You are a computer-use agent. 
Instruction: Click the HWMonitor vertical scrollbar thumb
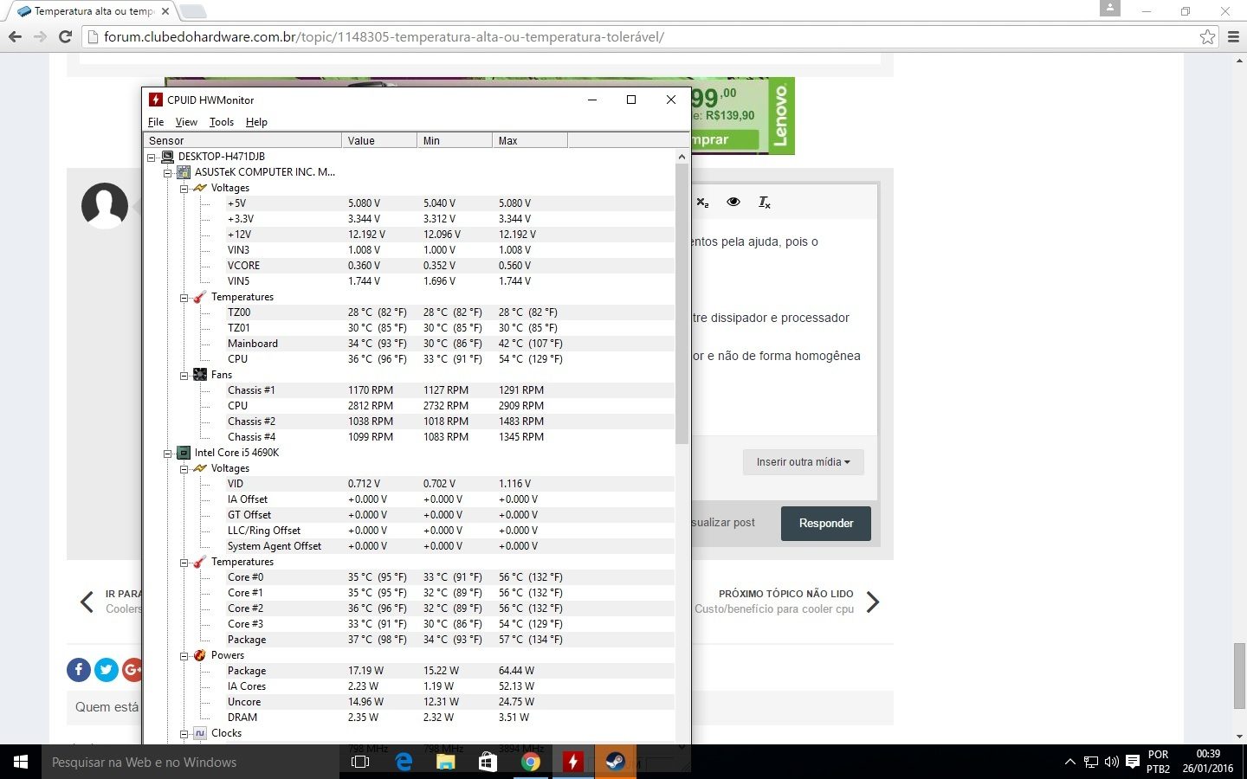click(x=682, y=304)
